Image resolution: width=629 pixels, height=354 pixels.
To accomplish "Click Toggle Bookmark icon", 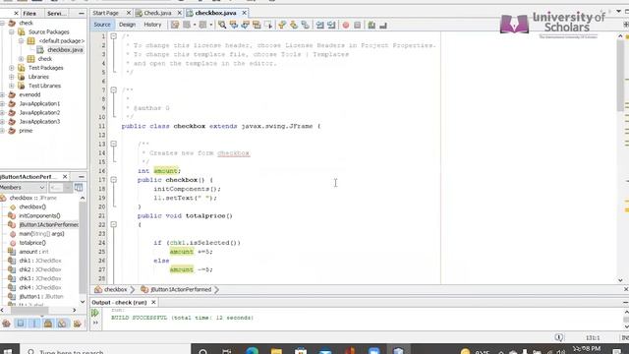I will 306,25.
